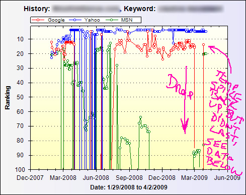Select the Jun-2009 date axis label
This screenshot has height=195, width=246.
227,178
